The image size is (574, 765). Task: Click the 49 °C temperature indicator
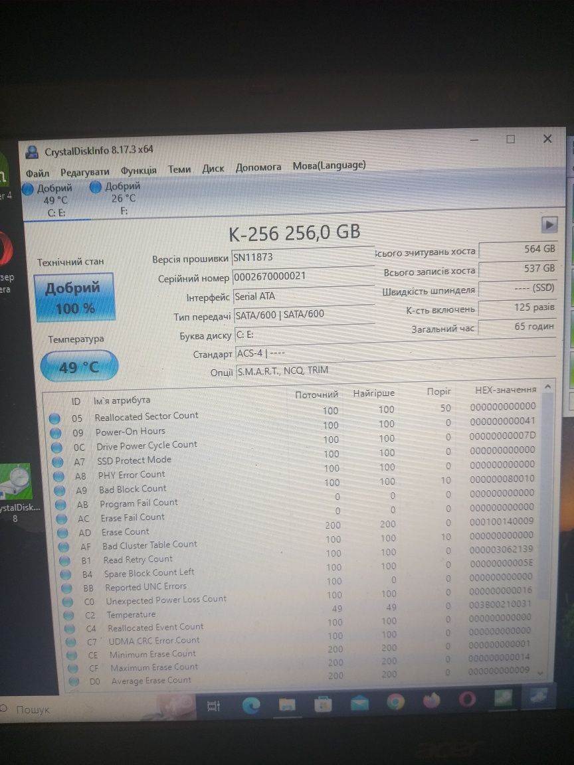tap(78, 367)
